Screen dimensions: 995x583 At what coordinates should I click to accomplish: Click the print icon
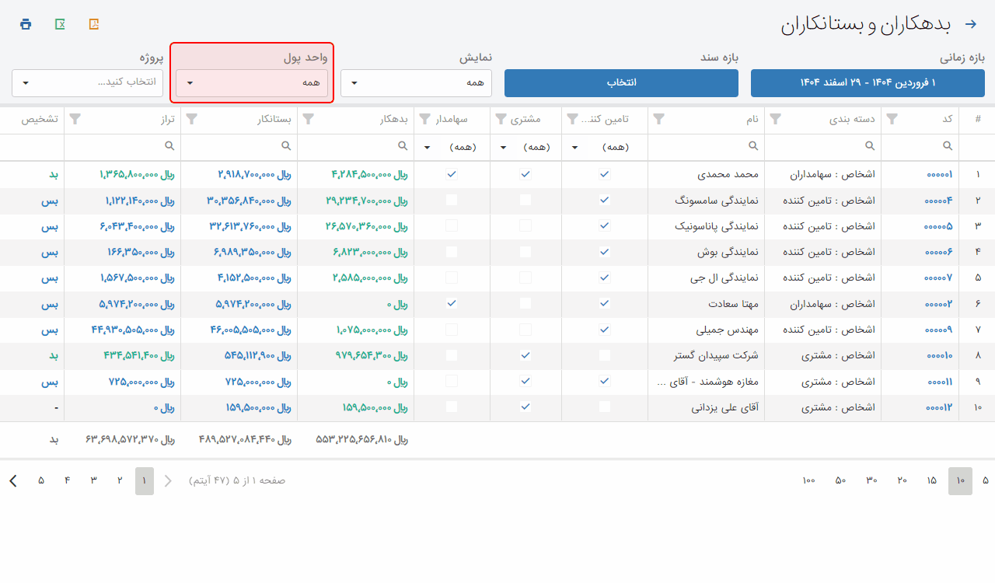[26, 24]
